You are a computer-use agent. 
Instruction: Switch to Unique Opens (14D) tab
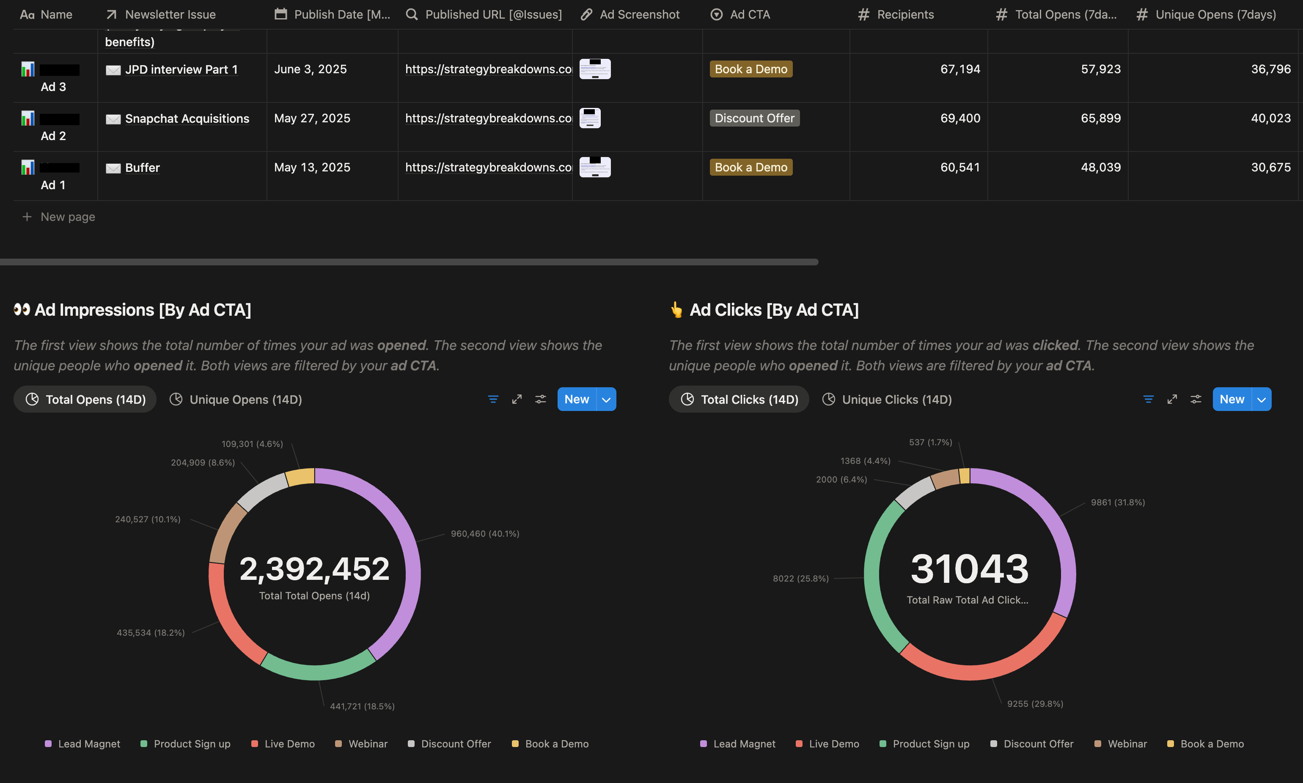tap(236, 400)
